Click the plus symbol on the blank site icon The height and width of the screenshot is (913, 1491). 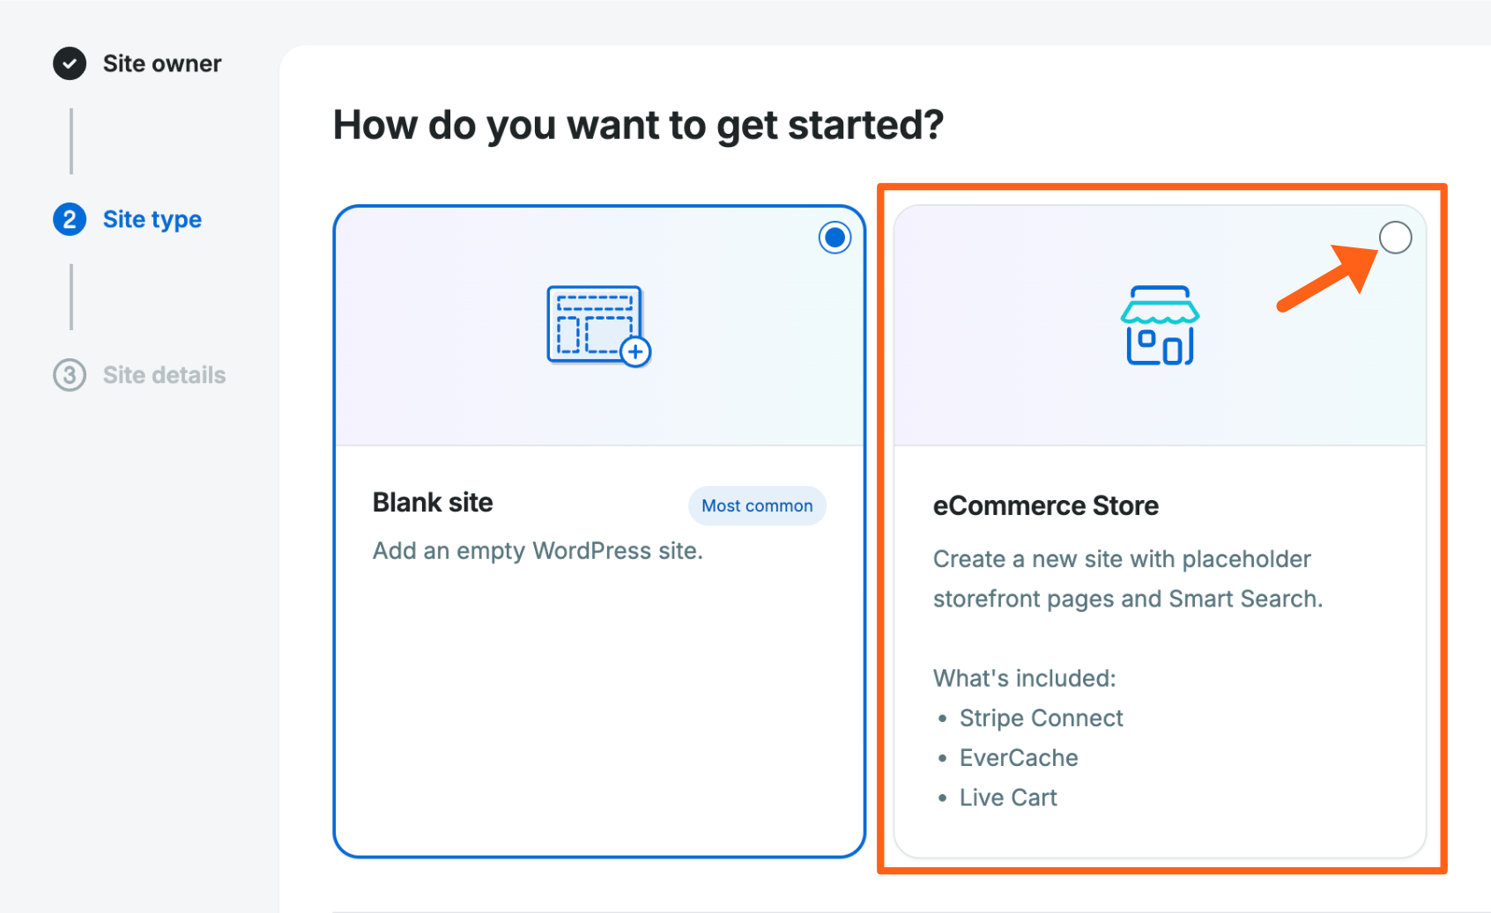pyautogui.click(x=635, y=351)
